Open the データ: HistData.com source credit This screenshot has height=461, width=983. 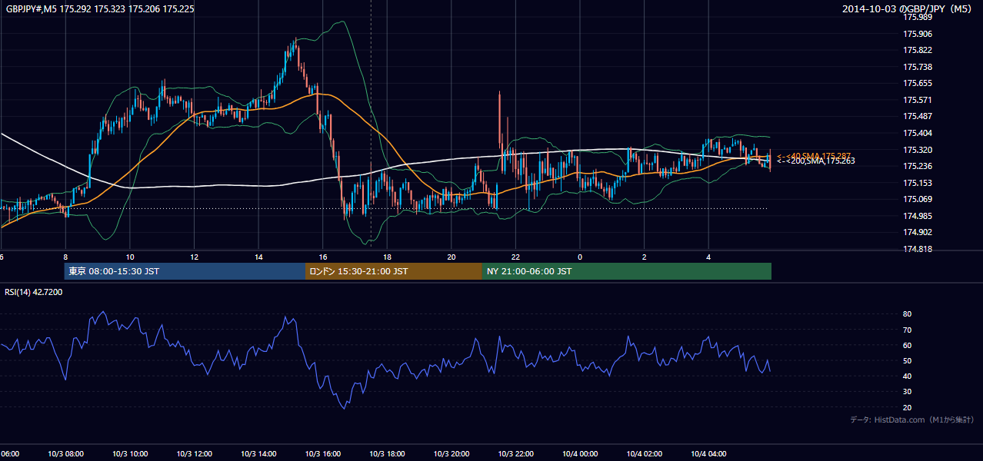point(912,420)
